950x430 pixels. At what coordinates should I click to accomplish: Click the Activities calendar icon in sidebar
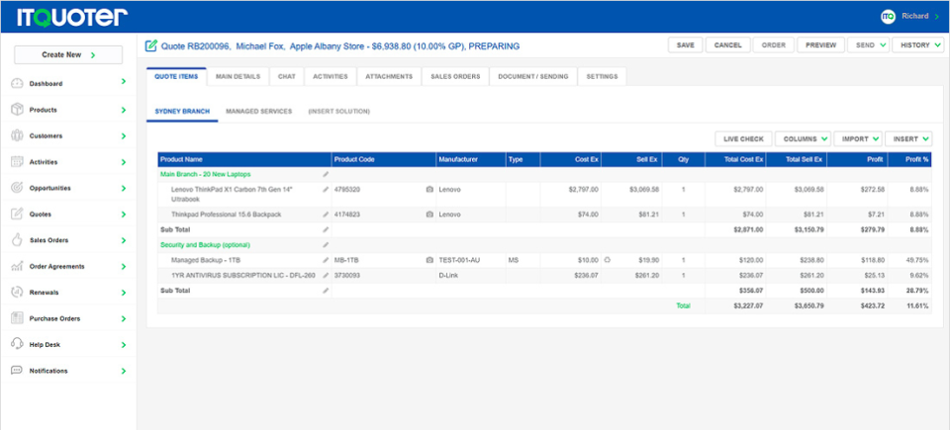(17, 162)
